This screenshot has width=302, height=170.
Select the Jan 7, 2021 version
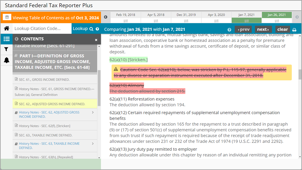coord(246,15)
